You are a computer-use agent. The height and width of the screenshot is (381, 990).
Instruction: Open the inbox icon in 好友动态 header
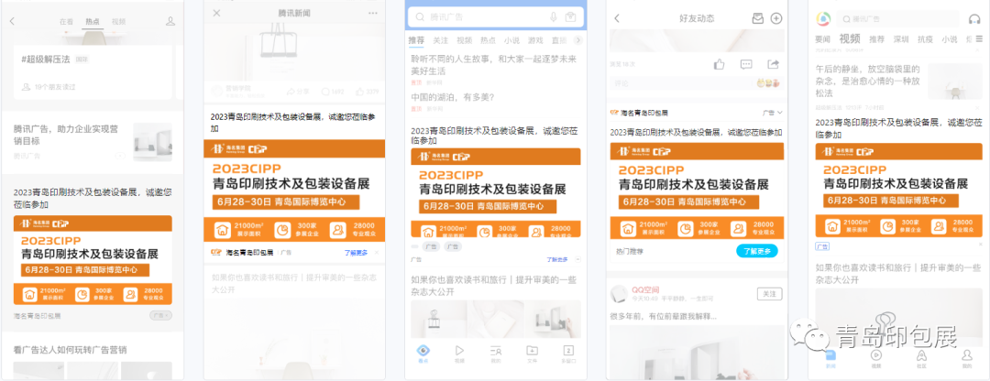[758, 18]
